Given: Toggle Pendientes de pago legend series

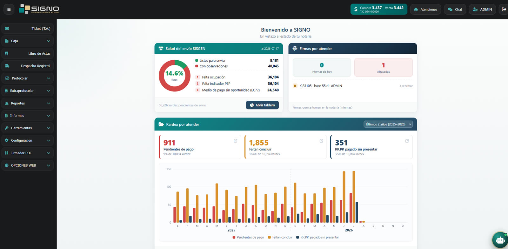Looking at the screenshot, I should tap(248, 237).
